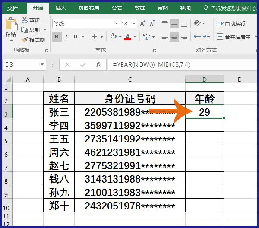
Task: Align text to vertical middle
Action: pos(174,23)
